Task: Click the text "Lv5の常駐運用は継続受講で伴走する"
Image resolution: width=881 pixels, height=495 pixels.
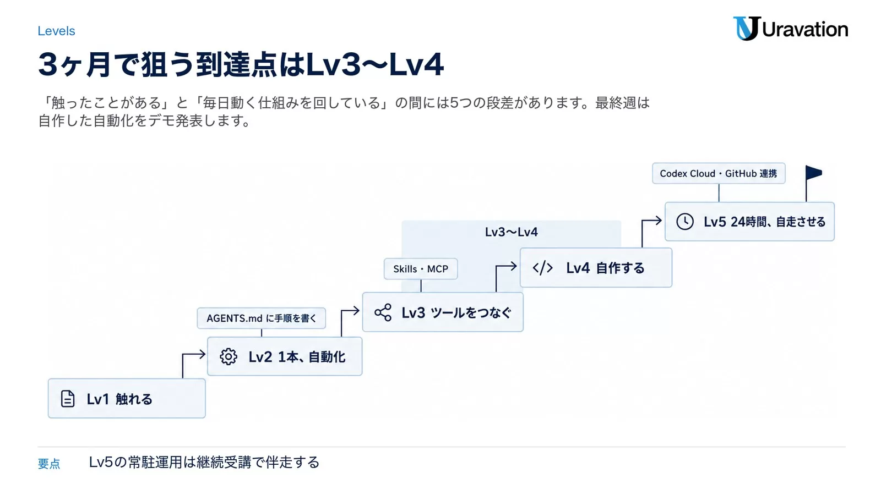Action: point(204,462)
